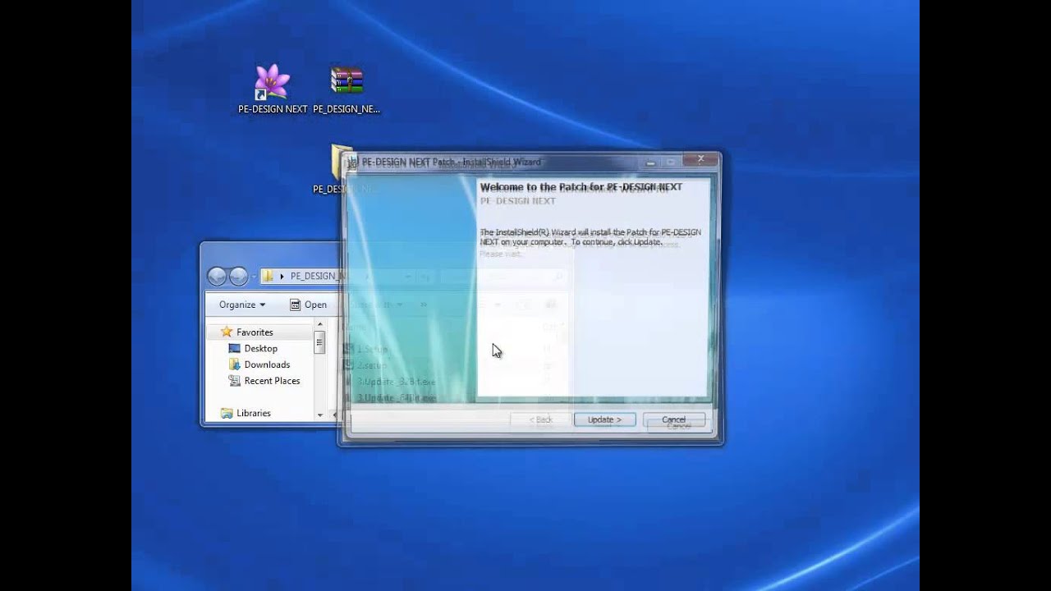Open the PE_DESIGN_NE... WinRAR archive icon
Screen dimensions: 1051x591
tap(347, 89)
